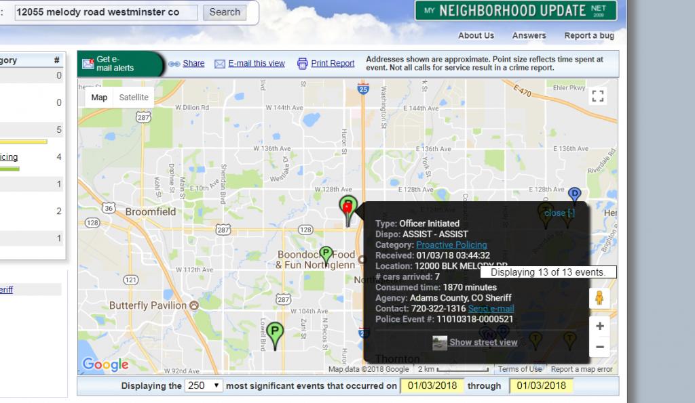Select the Map view tab
The width and height of the screenshot is (695, 403).
[x=99, y=98]
